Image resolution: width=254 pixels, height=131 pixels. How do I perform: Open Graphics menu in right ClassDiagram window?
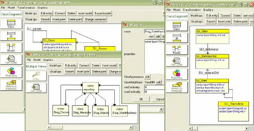208,10
